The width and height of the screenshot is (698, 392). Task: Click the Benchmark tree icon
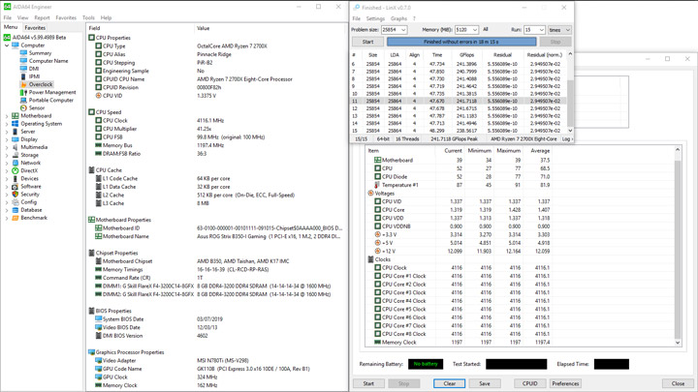pos(16,218)
